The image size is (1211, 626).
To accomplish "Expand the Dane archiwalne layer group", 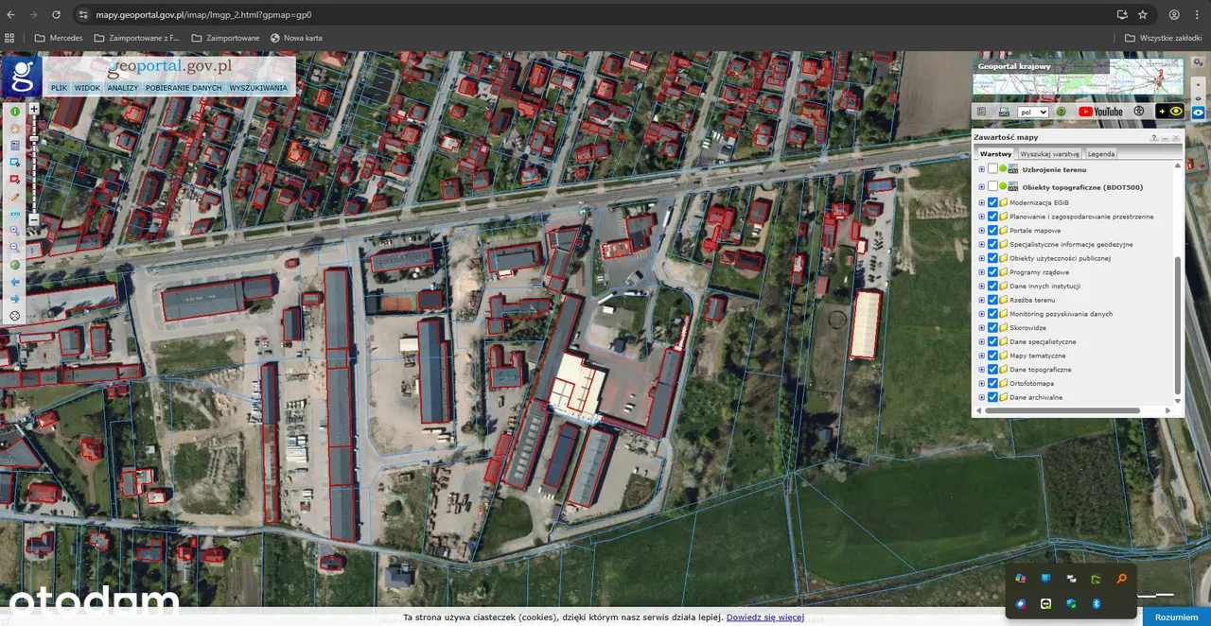I will (981, 398).
